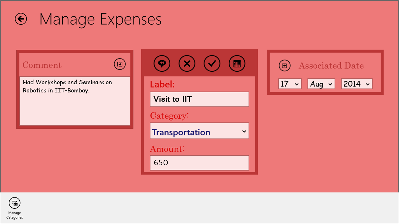Click into the Label field containing Visit to IIT

[x=199, y=99]
